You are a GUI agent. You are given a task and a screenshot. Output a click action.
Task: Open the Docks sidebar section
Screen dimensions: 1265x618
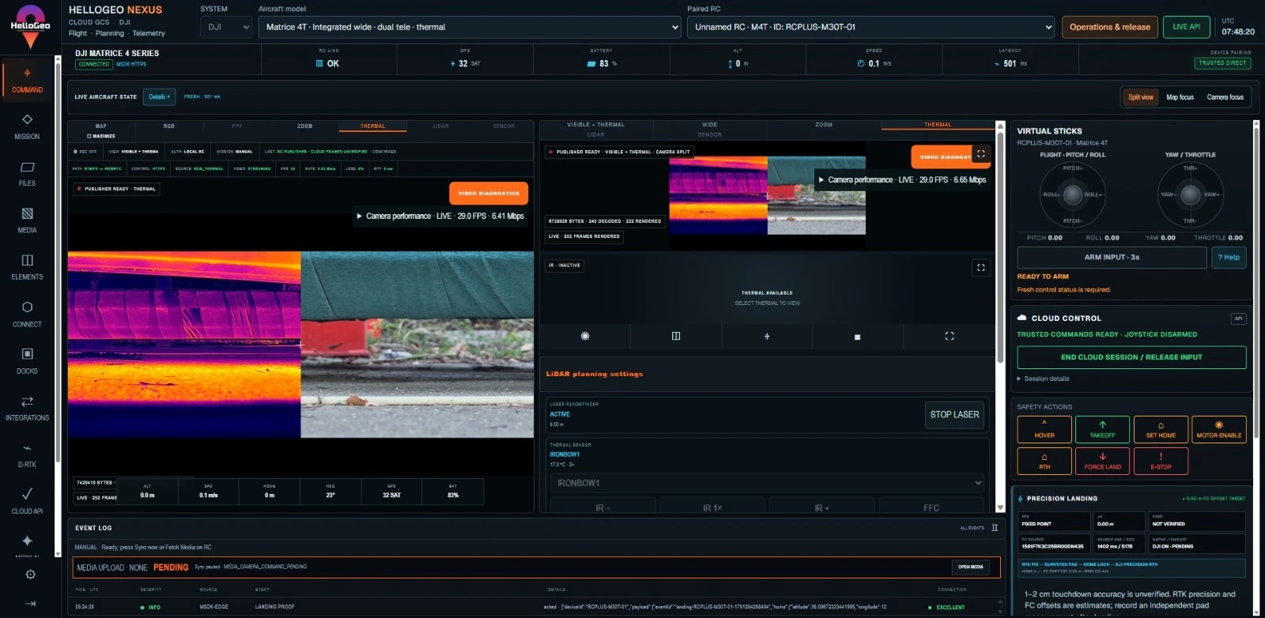(x=27, y=361)
